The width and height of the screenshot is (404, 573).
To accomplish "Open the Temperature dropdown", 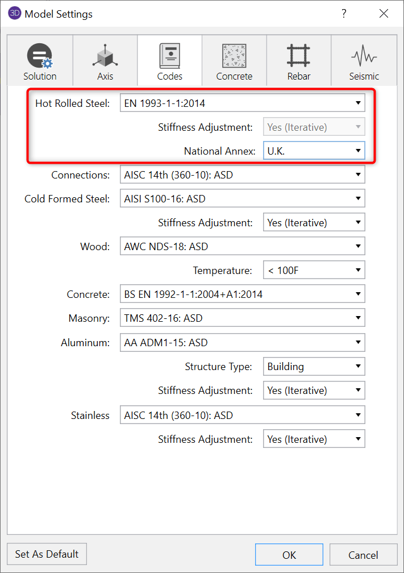I will (314, 271).
